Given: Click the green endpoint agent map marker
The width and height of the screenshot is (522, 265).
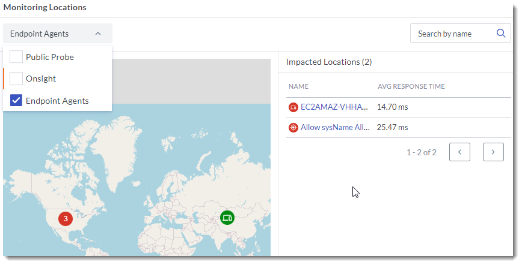Looking at the screenshot, I should [x=227, y=218].
